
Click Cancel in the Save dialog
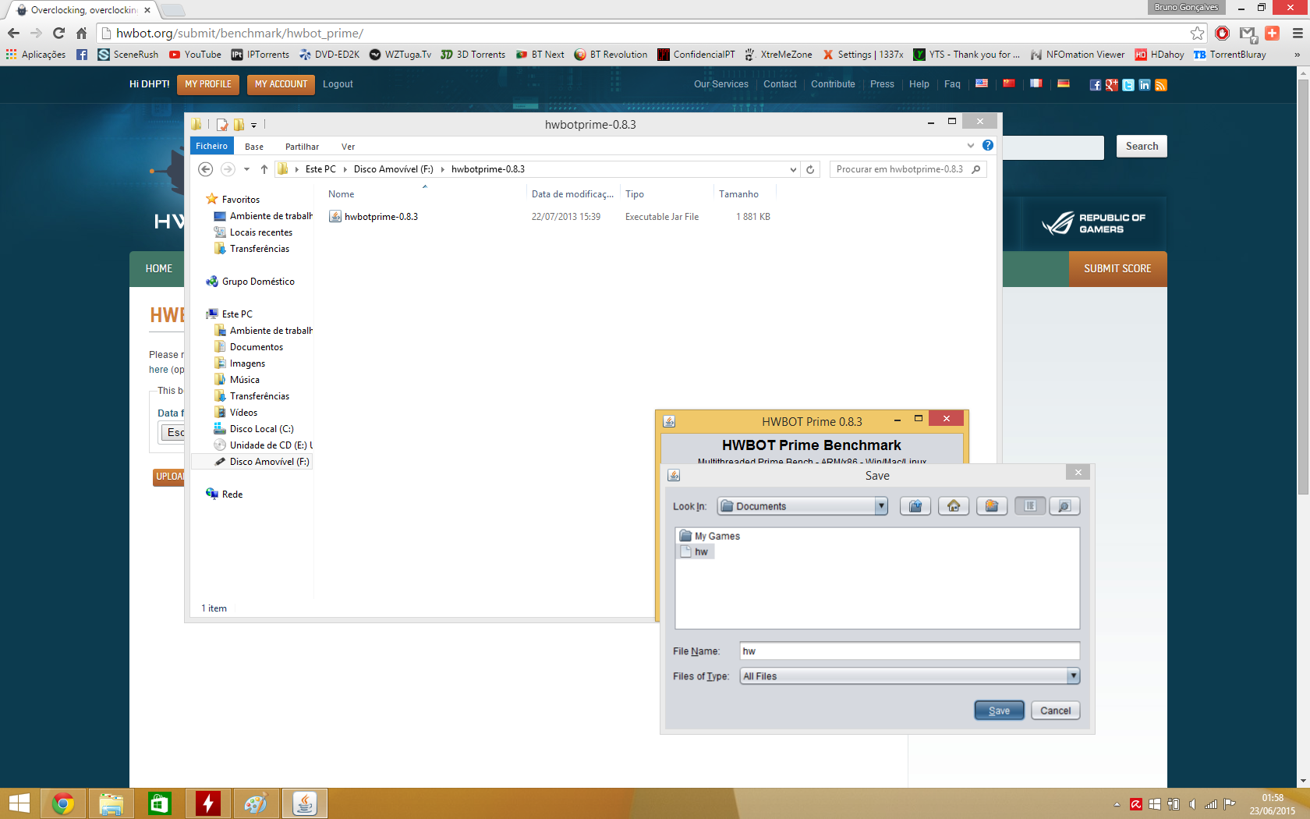1055,711
